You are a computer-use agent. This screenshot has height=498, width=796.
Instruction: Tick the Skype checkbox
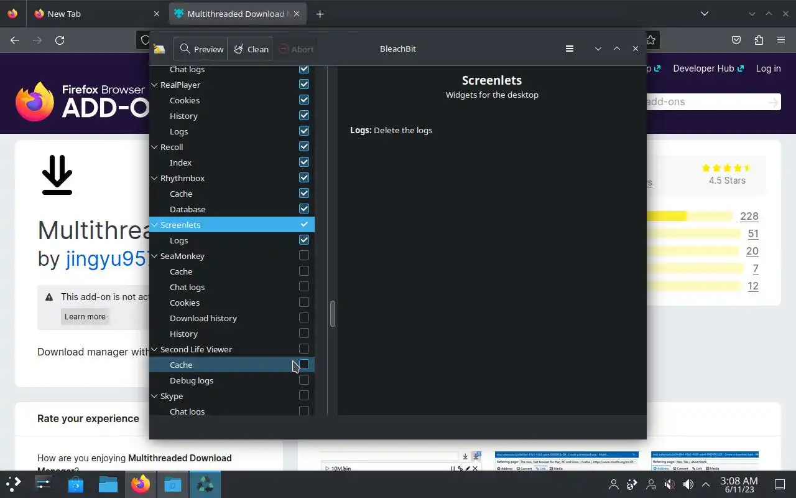pyautogui.click(x=304, y=395)
